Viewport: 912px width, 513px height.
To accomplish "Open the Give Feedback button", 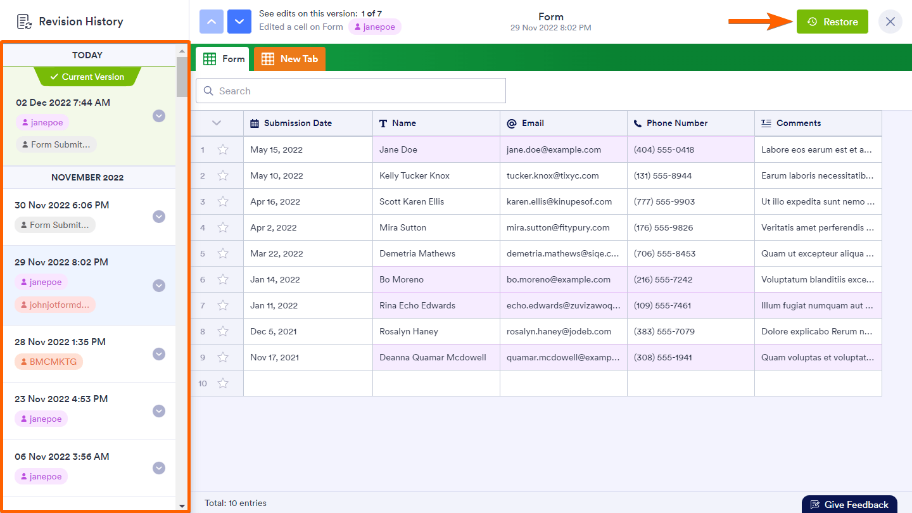I will pyautogui.click(x=849, y=504).
